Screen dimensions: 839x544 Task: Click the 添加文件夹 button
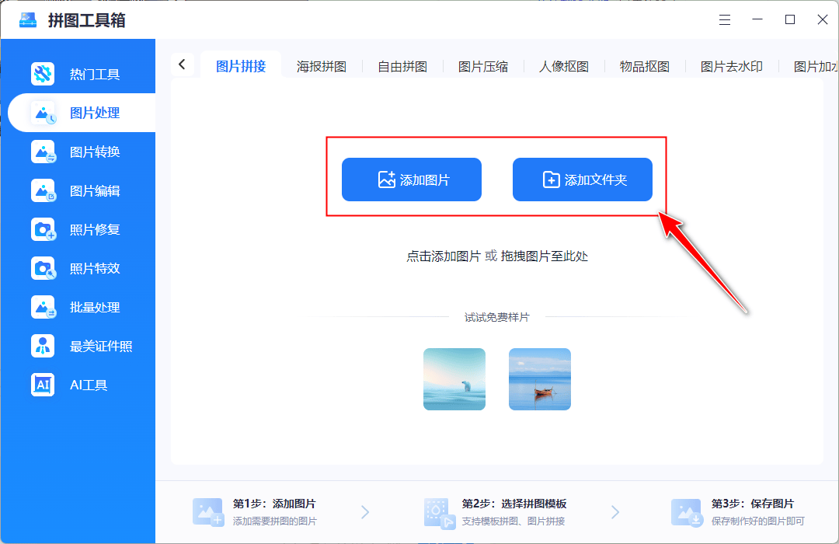[583, 180]
